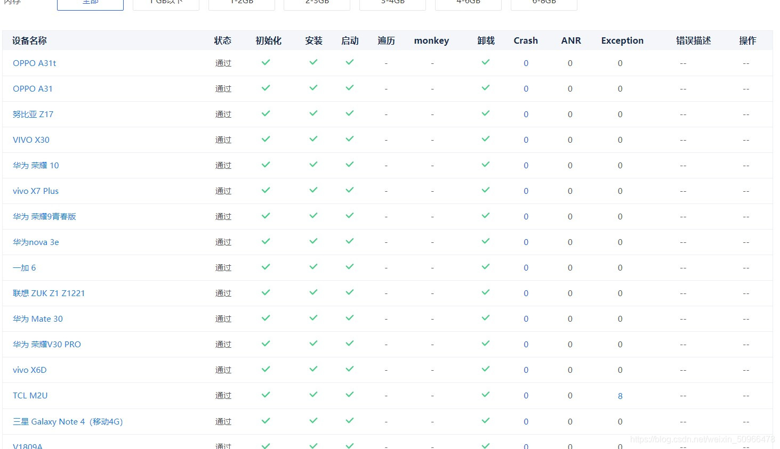This screenshot has height=449, width=780.
Task: Click the 安装 check icon for 努比亚 Z17
Action: tap(313, 113)
